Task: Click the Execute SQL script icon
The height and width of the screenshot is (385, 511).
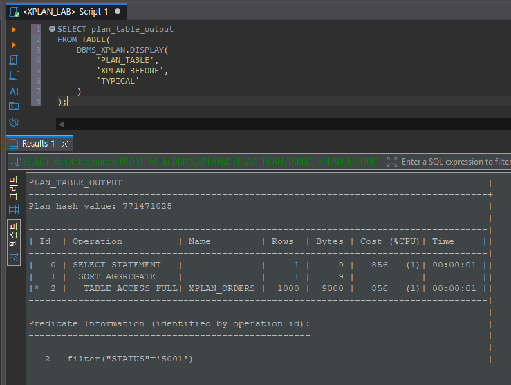Action: [14, 60]
